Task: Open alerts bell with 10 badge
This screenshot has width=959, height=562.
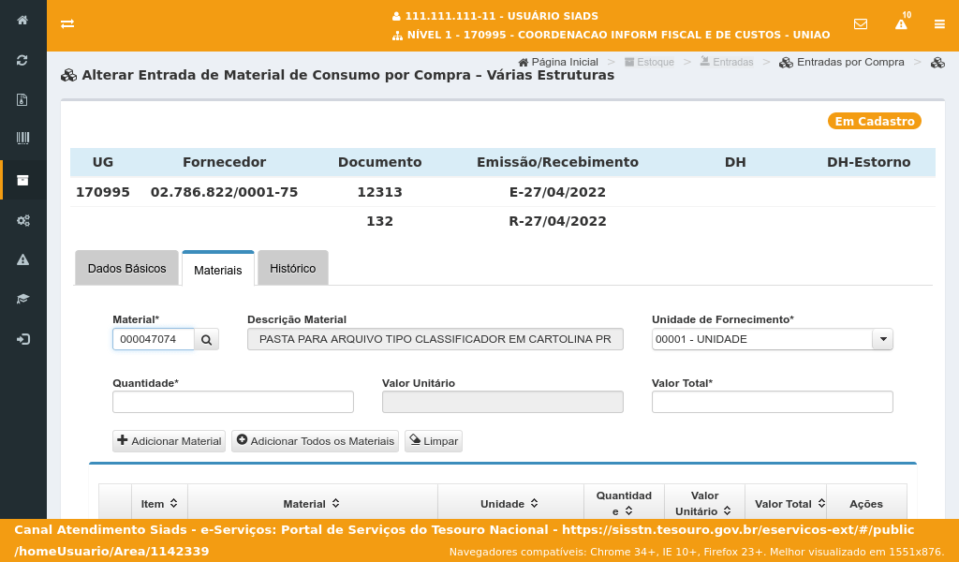Action: (x=902, y=22)
